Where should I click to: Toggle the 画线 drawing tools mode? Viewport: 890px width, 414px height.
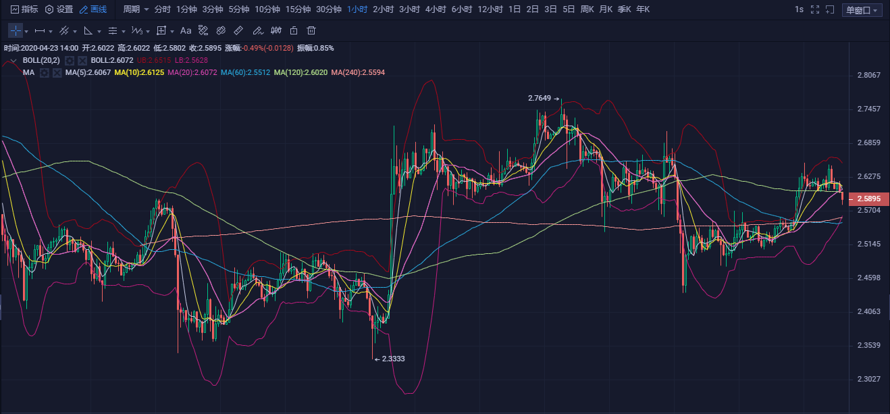[93, 9]
